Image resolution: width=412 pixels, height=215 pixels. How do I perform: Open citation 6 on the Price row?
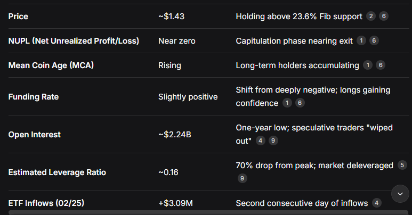pyautogui.click(x=384, y=16)
